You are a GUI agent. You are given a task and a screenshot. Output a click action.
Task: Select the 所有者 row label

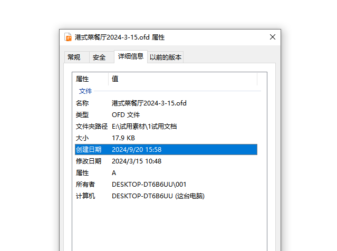(x=85, y=185)
